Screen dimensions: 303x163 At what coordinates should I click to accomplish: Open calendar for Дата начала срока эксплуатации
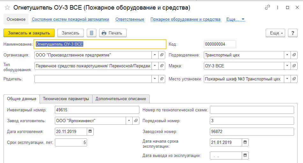point(245,142)
